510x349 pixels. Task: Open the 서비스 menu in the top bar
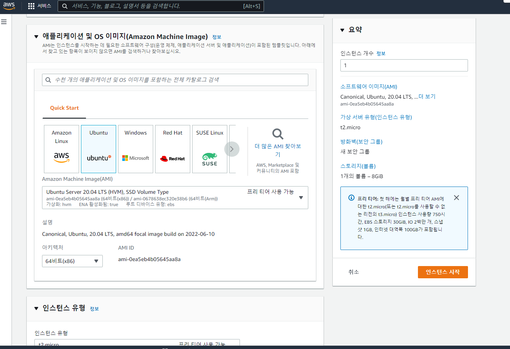click(x=45, y=6)
